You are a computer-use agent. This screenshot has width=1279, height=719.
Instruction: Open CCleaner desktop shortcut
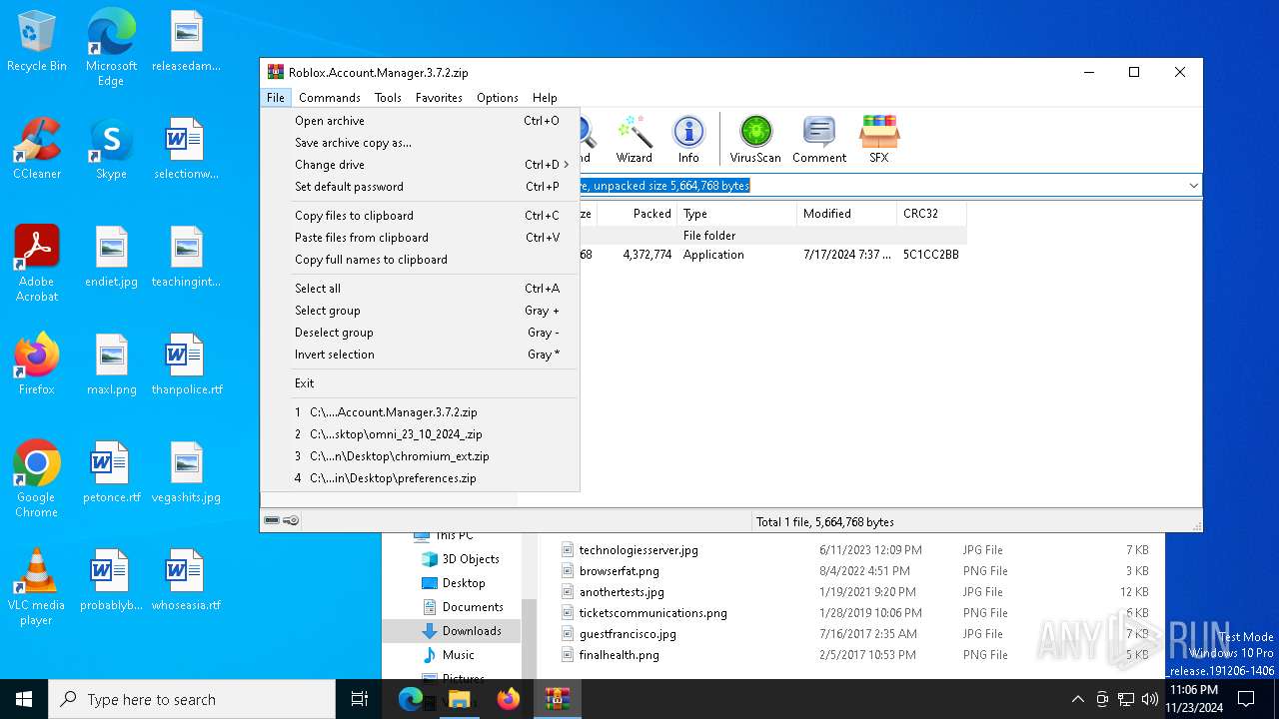pos(37,148)
